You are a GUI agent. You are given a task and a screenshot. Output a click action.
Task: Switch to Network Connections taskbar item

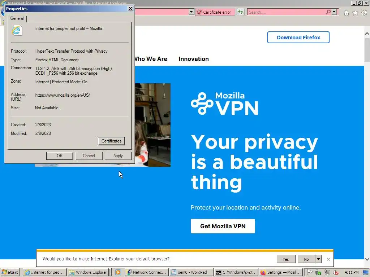(146, 272)
